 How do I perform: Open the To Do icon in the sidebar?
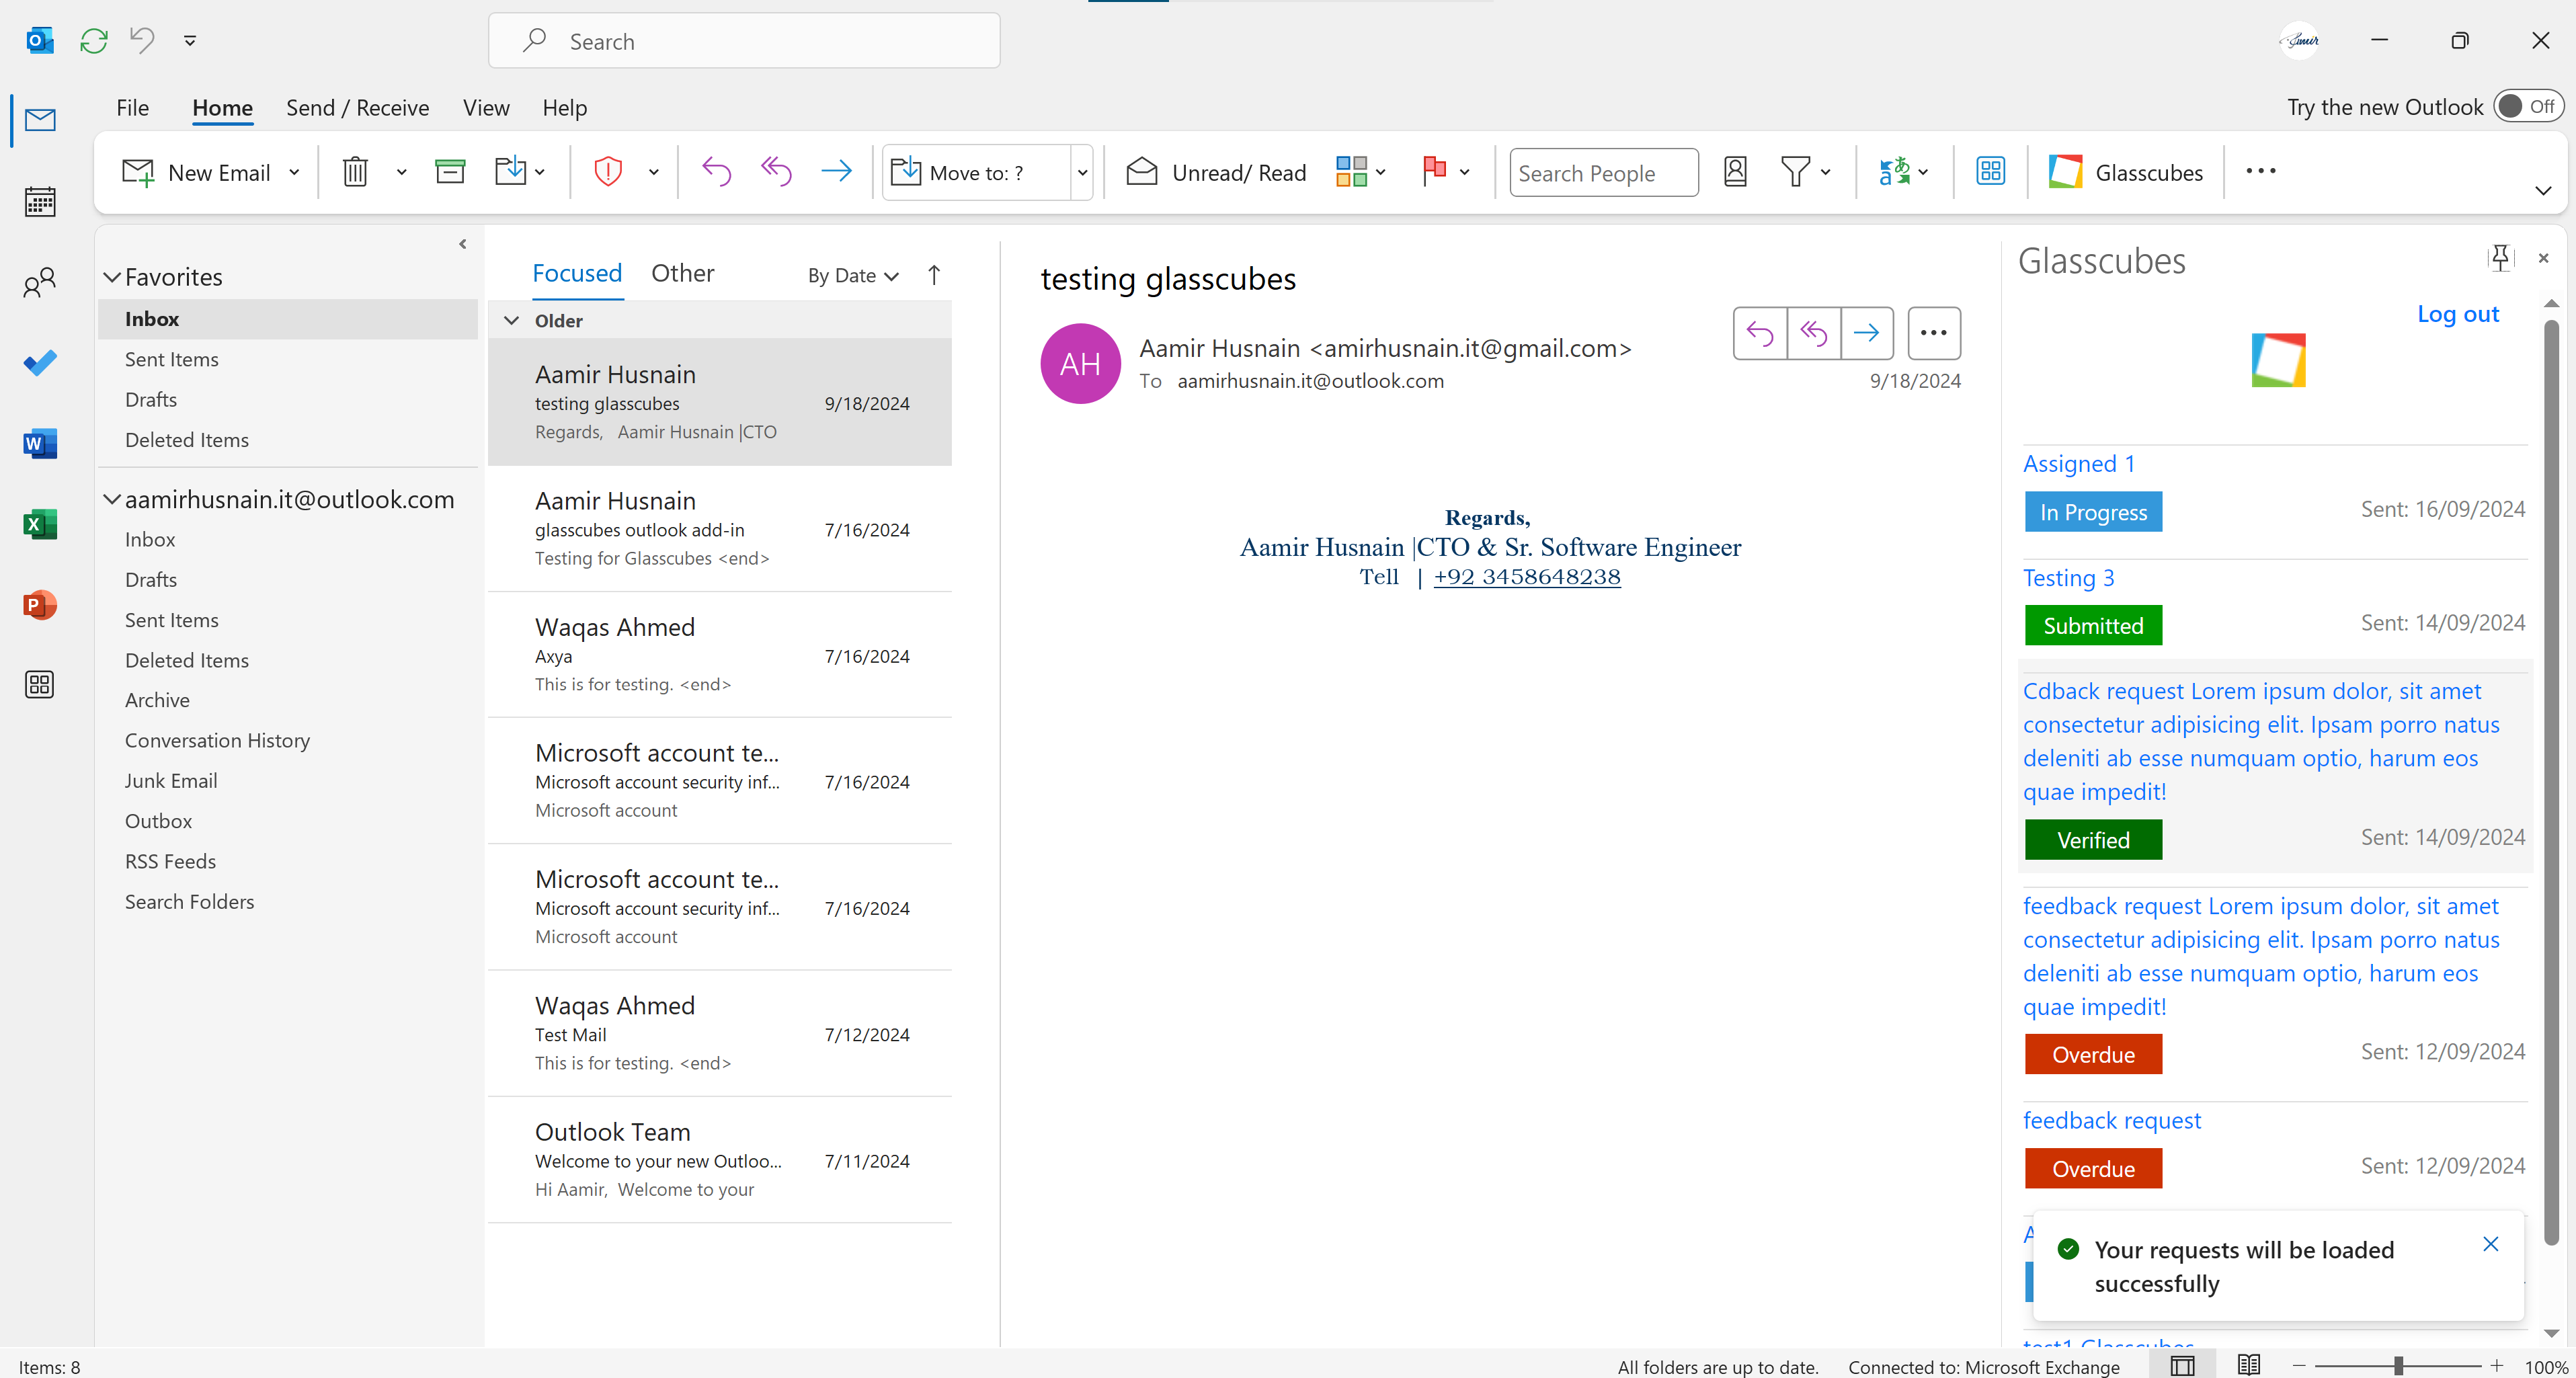click(x=39, y=363)
